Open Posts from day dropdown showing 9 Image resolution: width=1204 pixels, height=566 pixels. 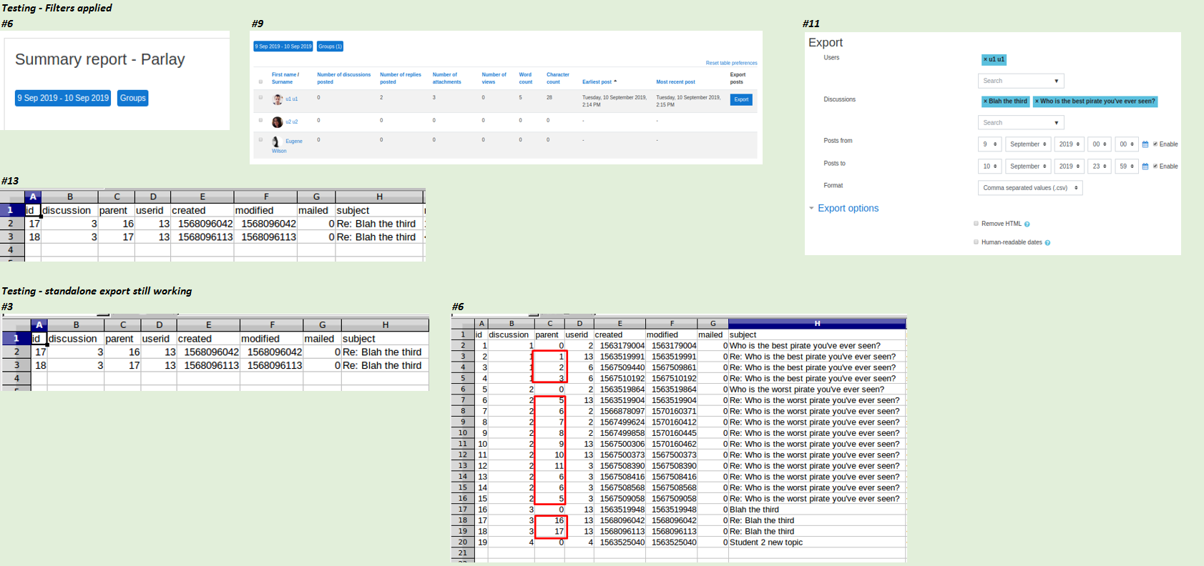(990, 144)
